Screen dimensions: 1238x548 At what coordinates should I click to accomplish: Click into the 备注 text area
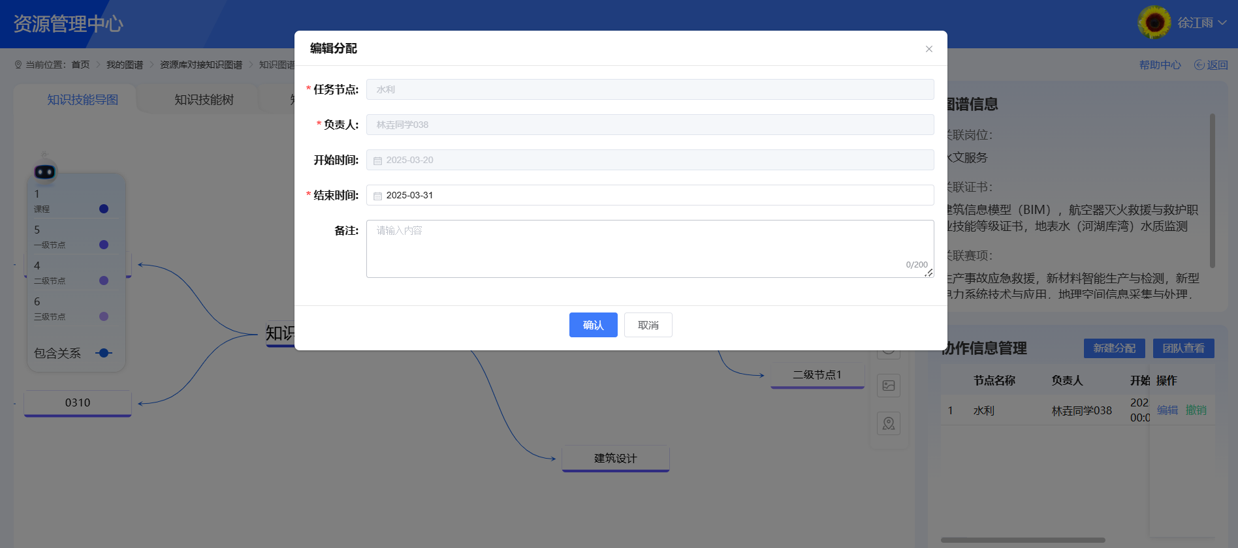point(650,249)
